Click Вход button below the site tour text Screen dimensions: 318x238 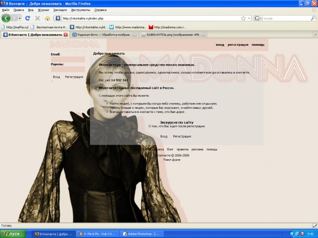click(x=164, y=137)
